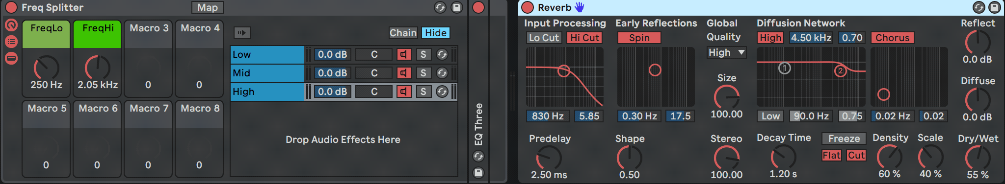Click Reverb hot-swap preset icon
Viewport: 1005px width, 184px height.
(979, 7)
